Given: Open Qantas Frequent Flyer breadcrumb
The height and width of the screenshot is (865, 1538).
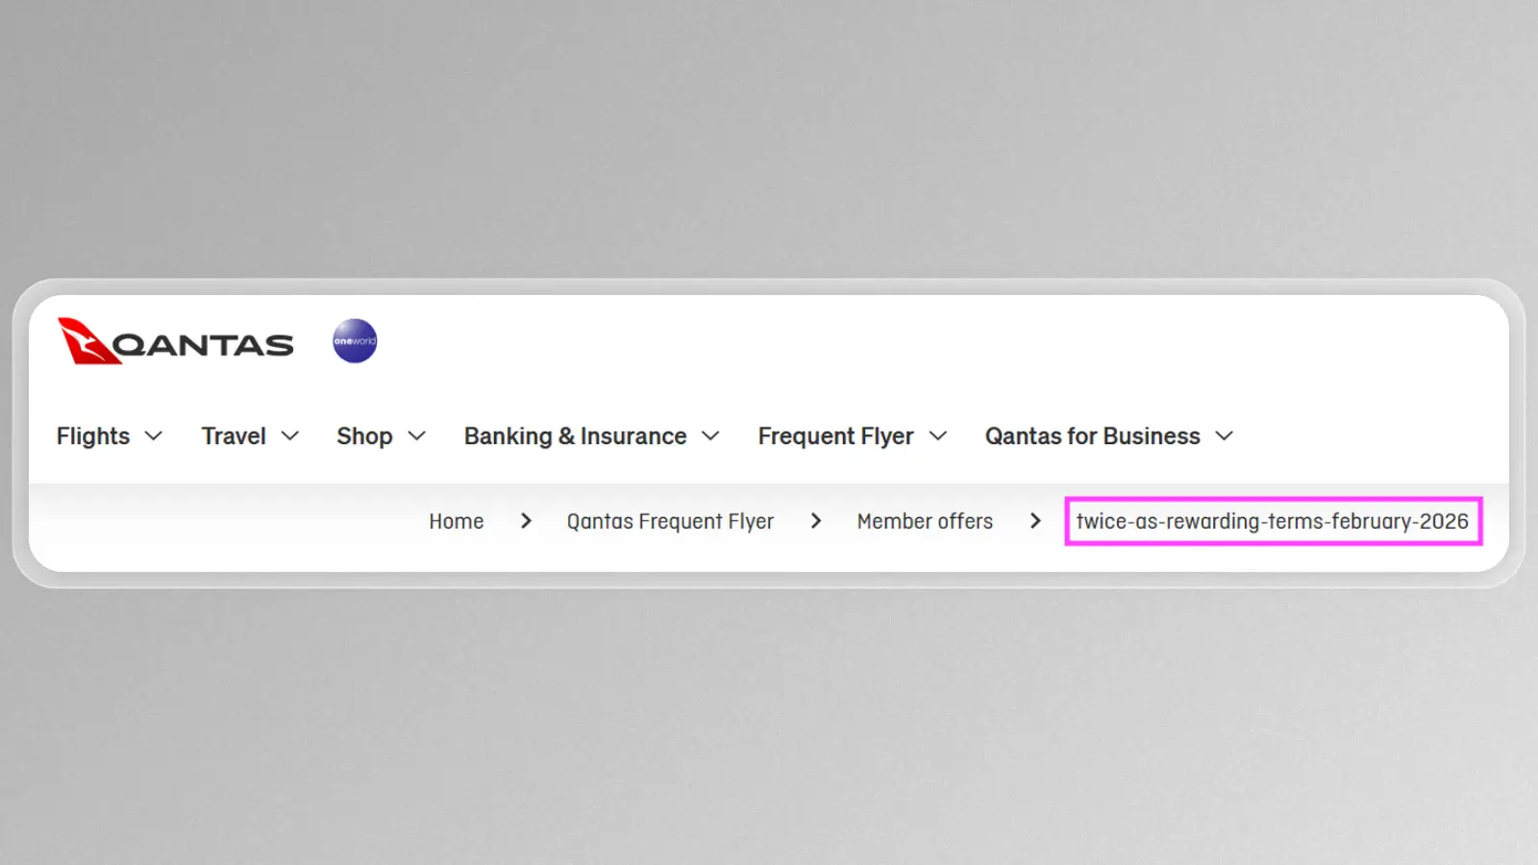Looking at the screenshot, I should 670,521.
